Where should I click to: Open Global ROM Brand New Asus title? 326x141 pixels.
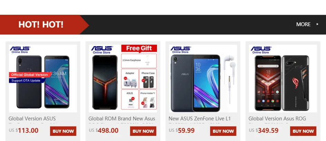[122, 119]
